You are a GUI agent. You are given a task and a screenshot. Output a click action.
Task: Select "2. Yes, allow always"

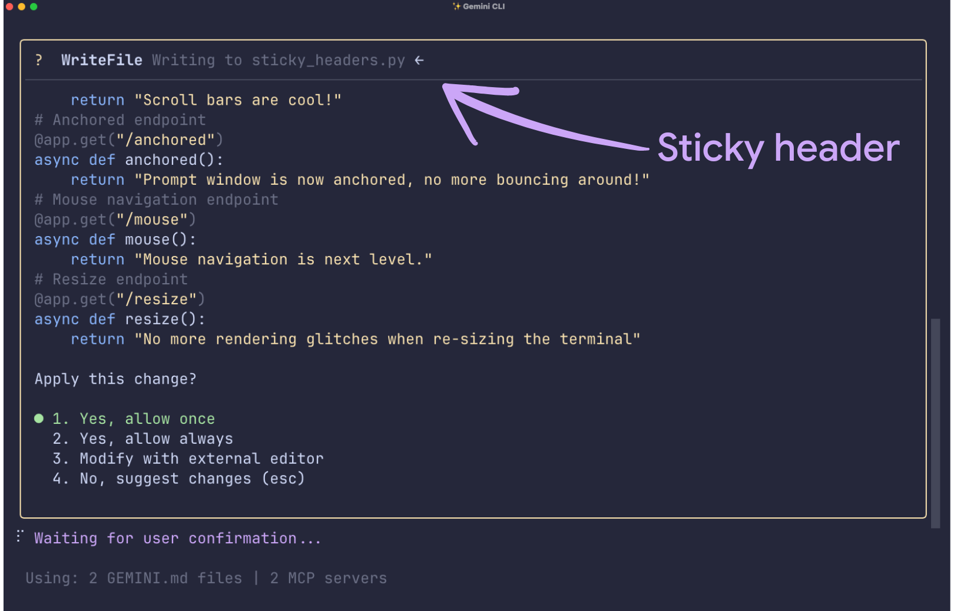click(x=141, y=439)
